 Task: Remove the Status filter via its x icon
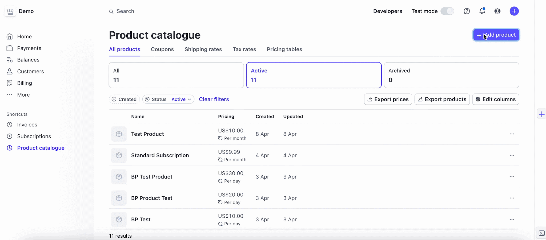tap(147, 99)
